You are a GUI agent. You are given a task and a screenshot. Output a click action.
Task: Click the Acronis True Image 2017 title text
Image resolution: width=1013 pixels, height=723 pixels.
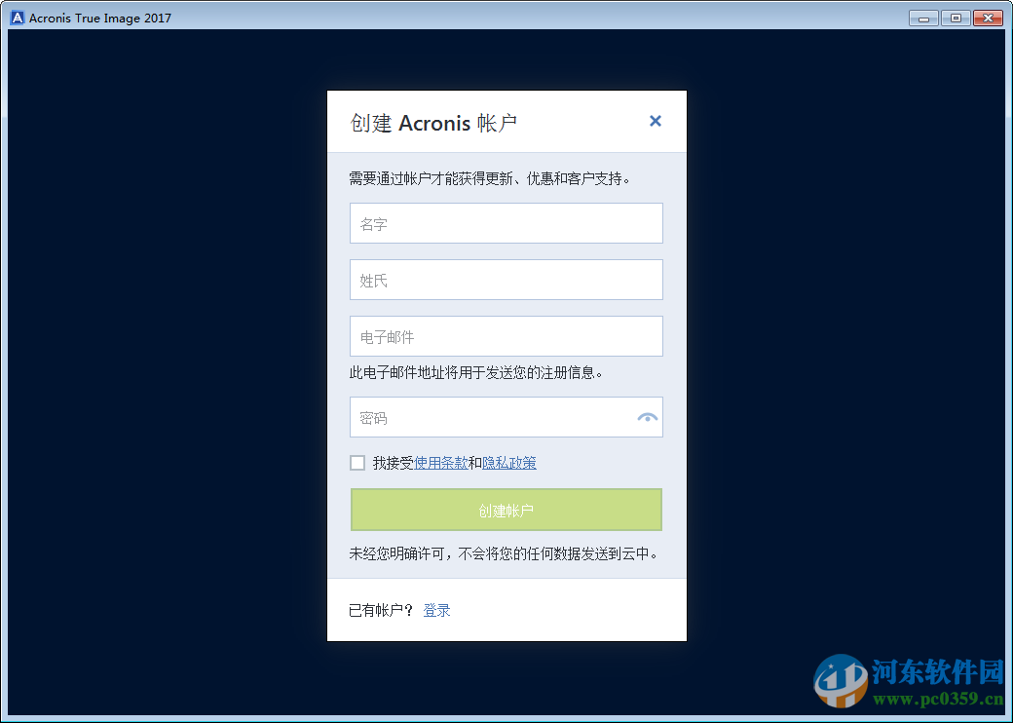click(x=100, y=17)
